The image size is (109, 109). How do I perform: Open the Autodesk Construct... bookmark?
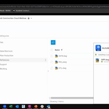click(22, 11)
